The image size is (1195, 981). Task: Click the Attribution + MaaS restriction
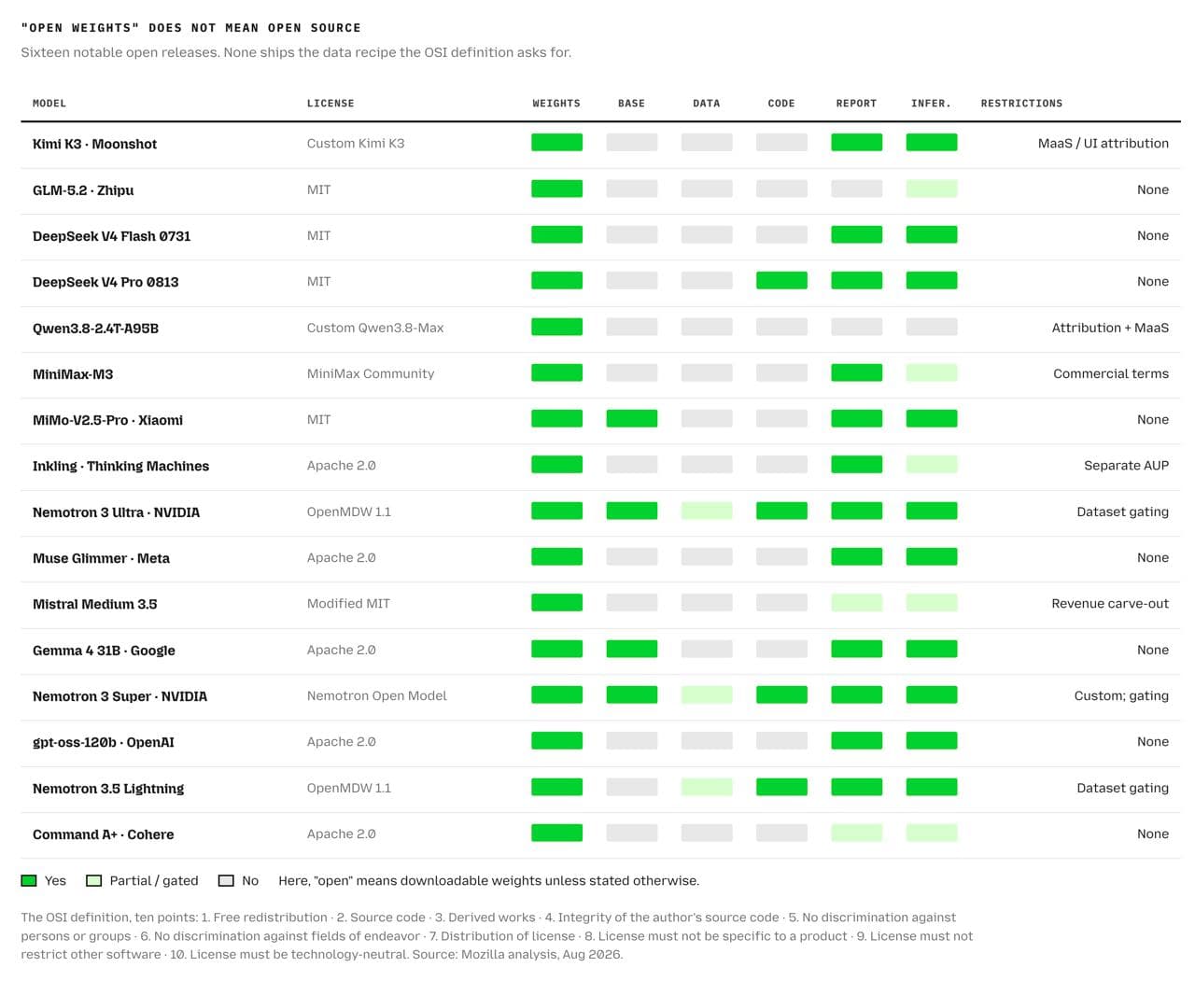(1110, 328)
